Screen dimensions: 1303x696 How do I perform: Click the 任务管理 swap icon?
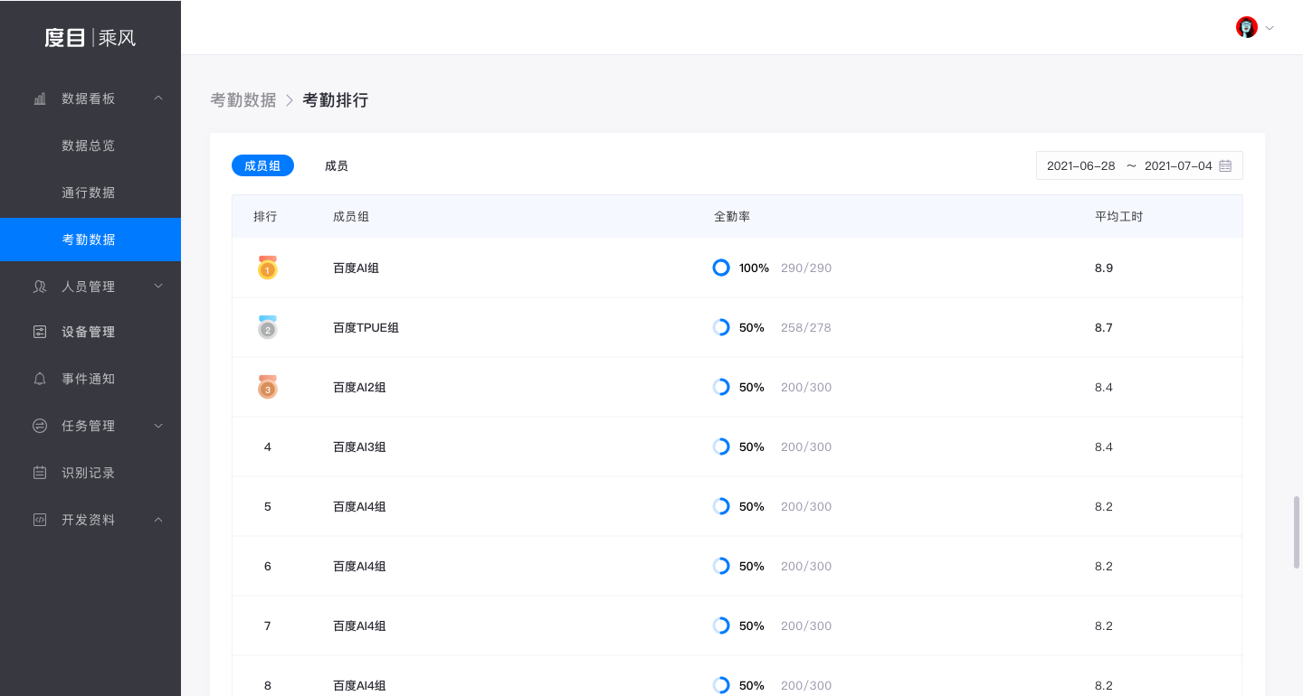pos(40,426)
